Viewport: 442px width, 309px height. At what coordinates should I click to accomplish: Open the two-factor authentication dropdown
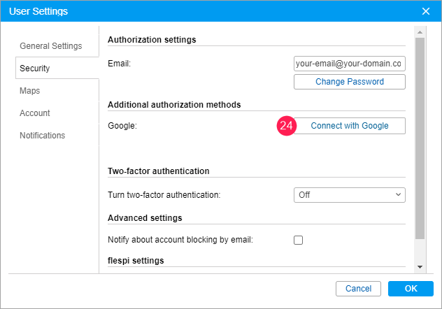(x=349, y=195)
